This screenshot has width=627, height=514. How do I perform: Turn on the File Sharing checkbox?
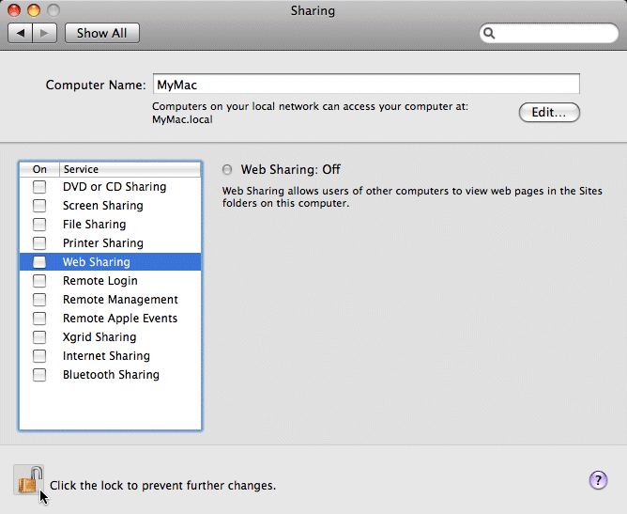pos(39,225)
